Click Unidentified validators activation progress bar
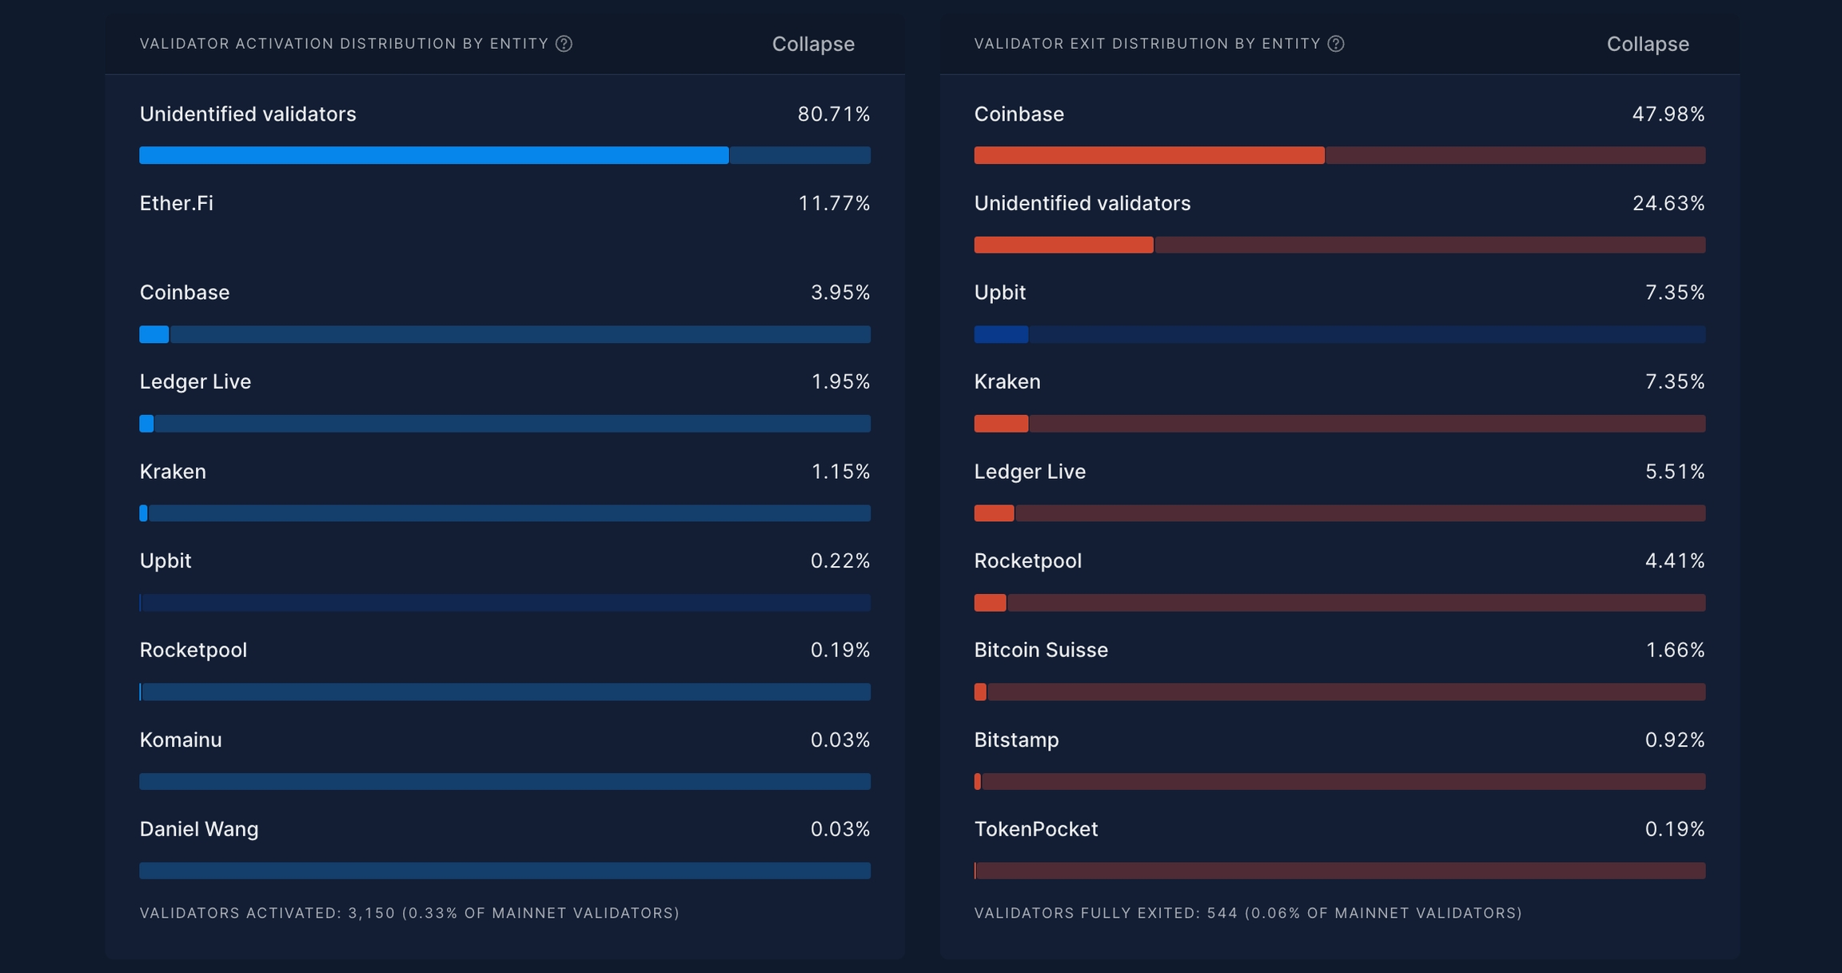The height and width of the screenshot is (973, 1842). (x=504, y=155)
